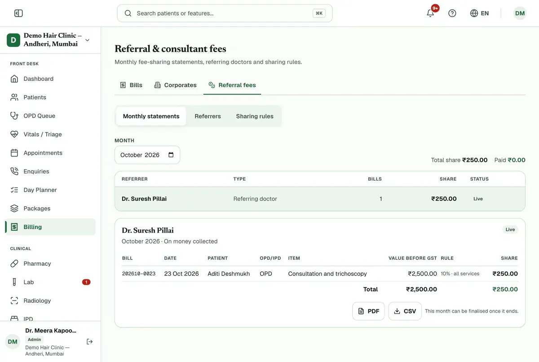The image size is (539, 362).
Task: Open the October 2026 month field
Action: click(x=147, y=155)
